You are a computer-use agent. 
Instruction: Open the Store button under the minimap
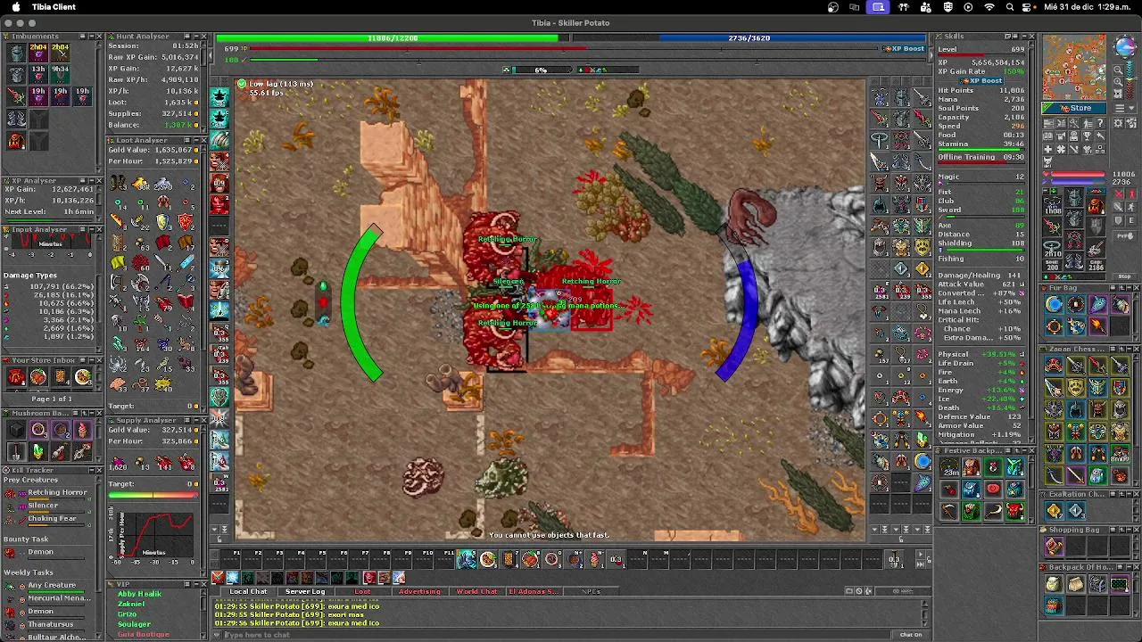click(x=1074, y=108)
